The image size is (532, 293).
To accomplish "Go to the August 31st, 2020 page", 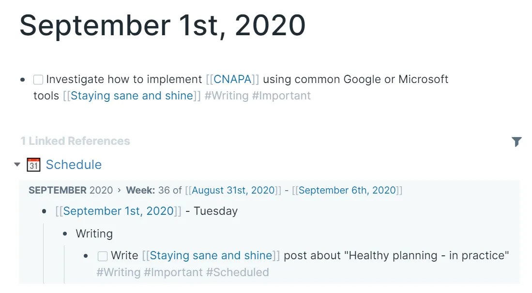I will [x=233, y=190].
